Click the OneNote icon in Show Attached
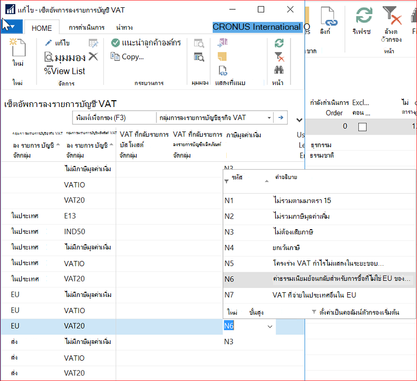 pyautogui.click(x=223, y=43)
